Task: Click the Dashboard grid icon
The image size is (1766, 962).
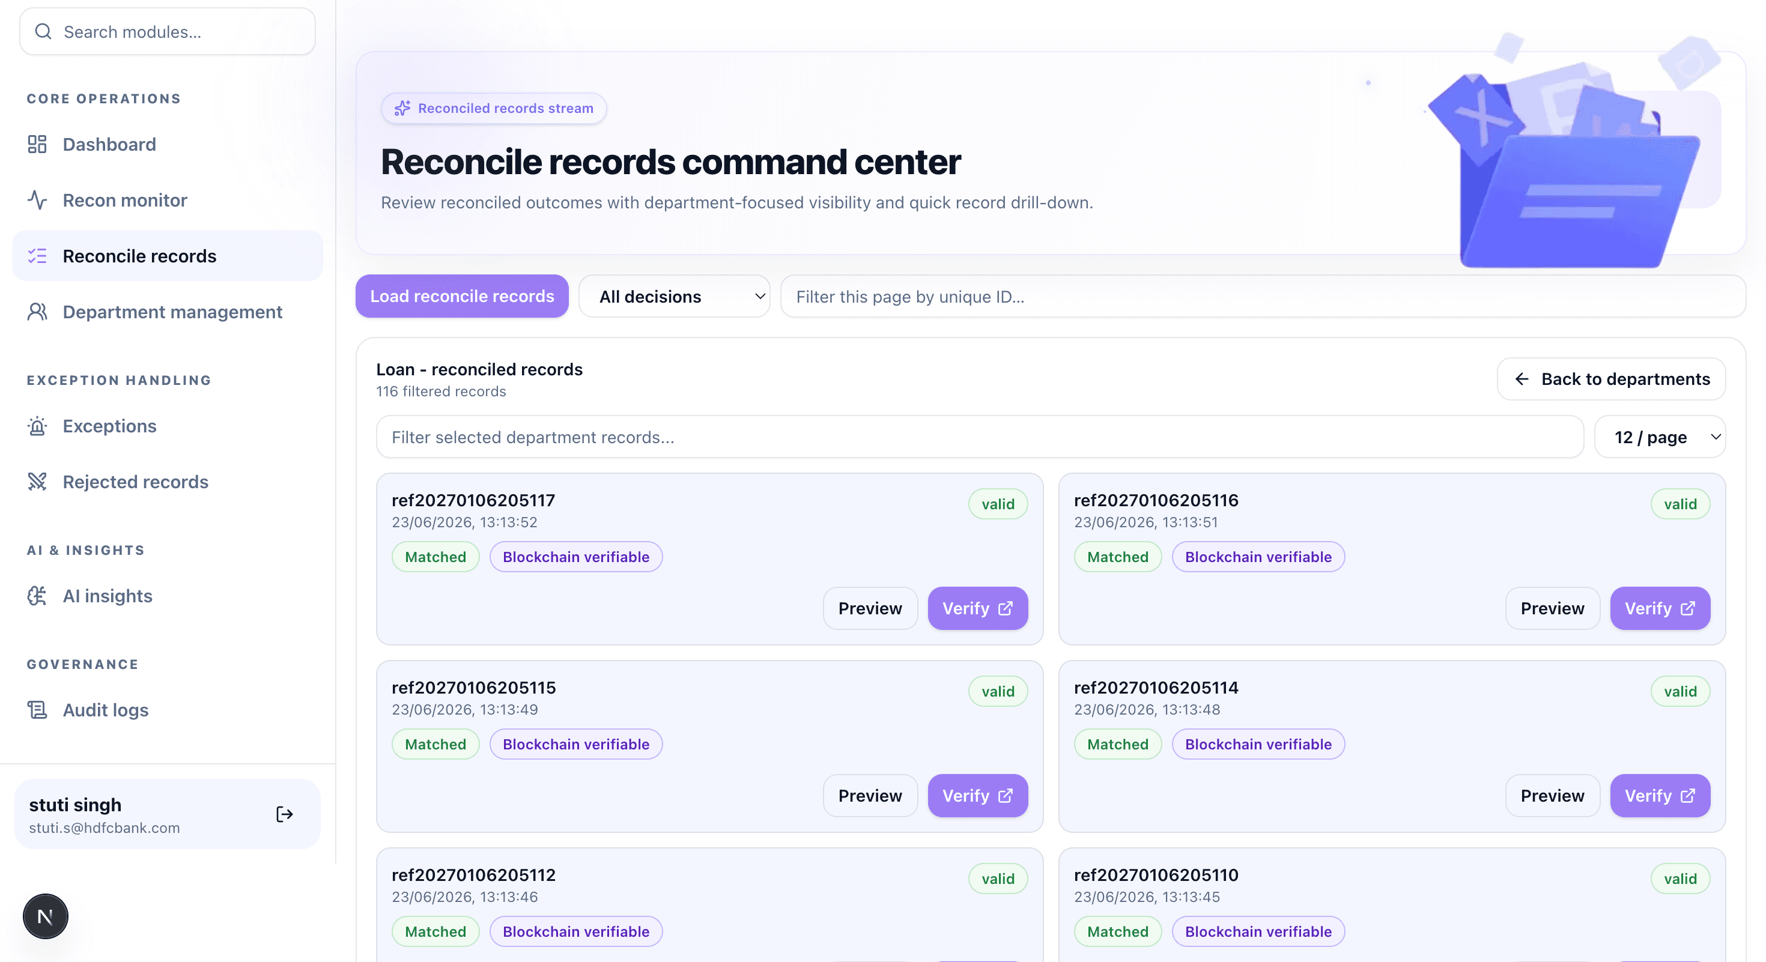Action: pyautogui.click(x=37, y=144)
